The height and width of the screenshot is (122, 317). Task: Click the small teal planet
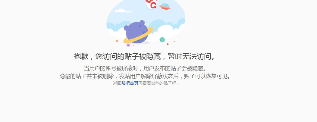pyautogui.click(x=162, y=39)
